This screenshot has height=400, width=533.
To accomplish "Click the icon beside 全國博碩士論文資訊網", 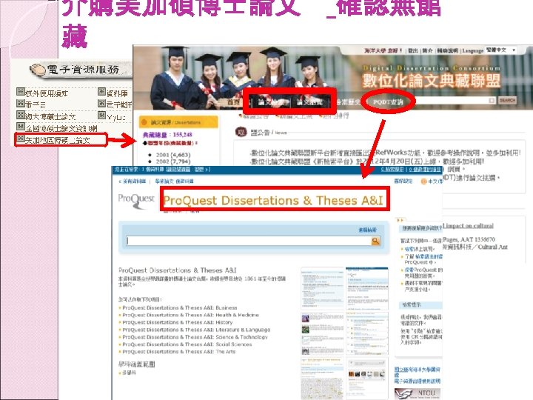I will pyautogui.click(x=21, y=127).
